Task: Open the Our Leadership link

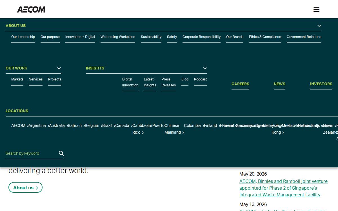Action: tap(23, 37)
